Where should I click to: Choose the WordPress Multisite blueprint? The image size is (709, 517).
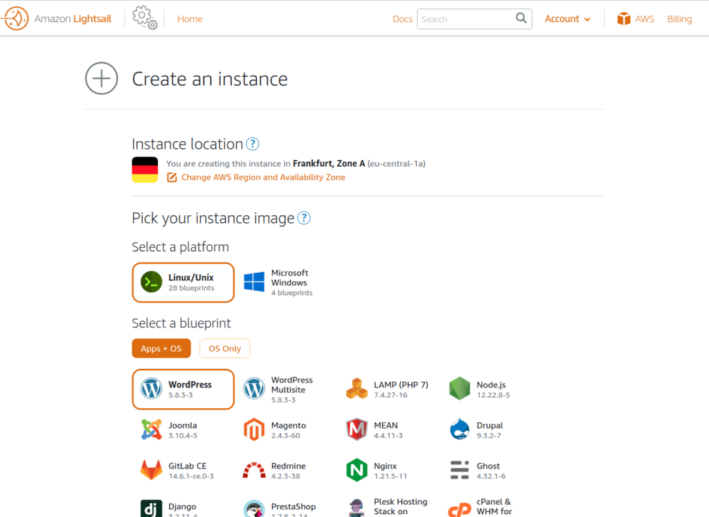tap(286, 390)
